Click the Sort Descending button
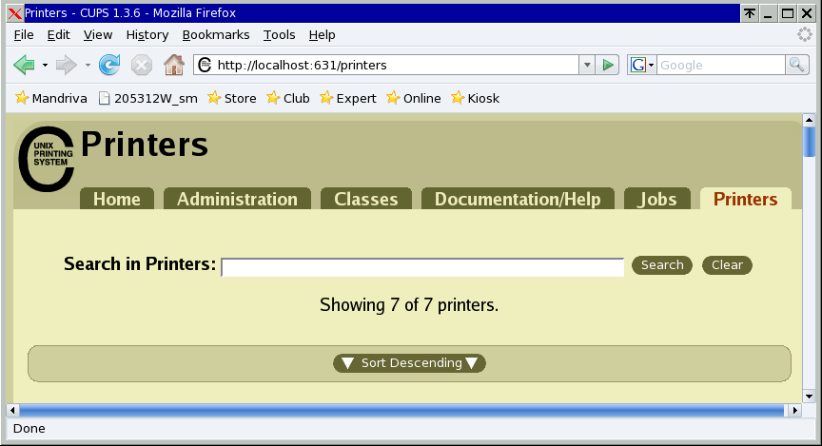Screen dimensions: 822x446 [x=409, y=362]
